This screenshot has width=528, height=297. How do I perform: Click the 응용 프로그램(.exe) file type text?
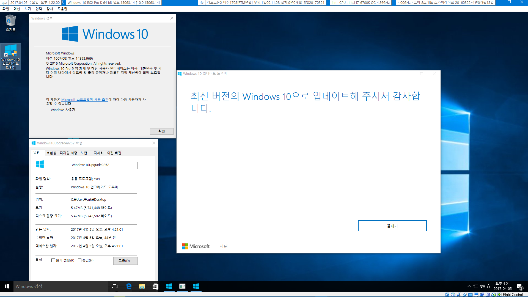click(85, 179)
